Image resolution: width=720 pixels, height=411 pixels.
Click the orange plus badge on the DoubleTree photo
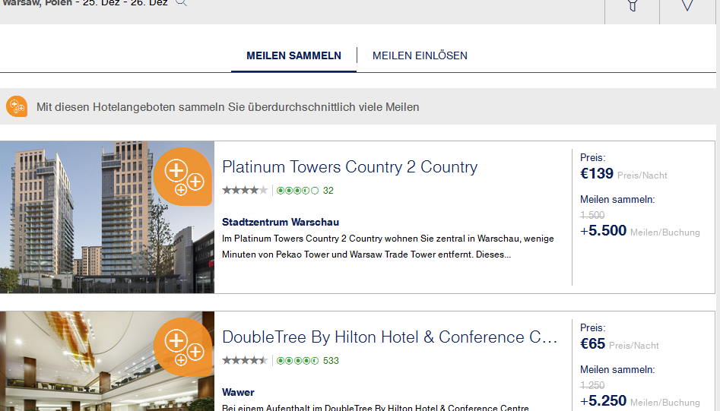point(182,346)
